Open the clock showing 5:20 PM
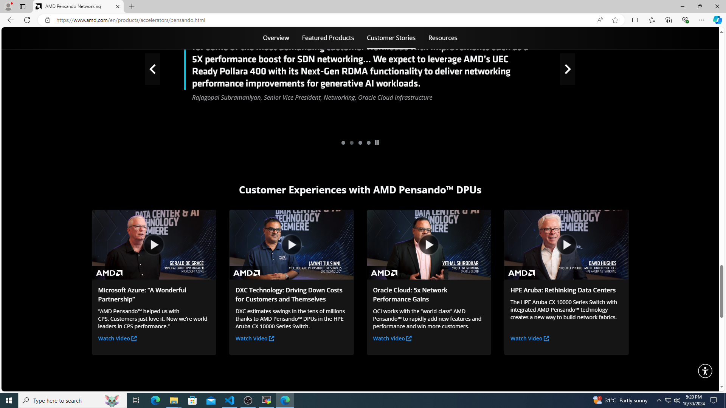The width and height of the screenshot is (726, 408). point(694,400)
